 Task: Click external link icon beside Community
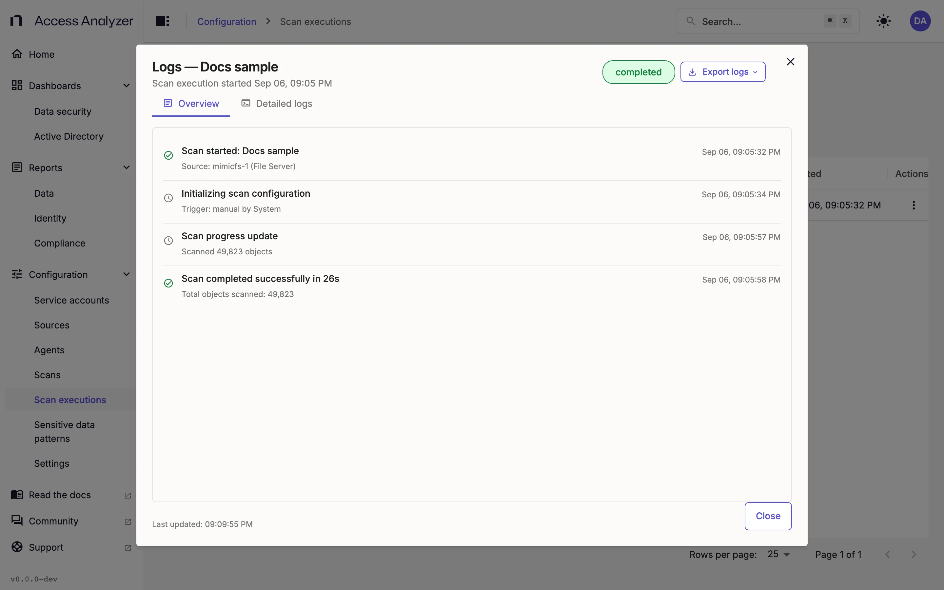(128, 521)
